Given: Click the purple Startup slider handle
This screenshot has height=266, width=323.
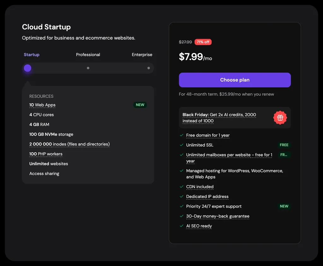Looking at the screenshot, I should pyautogui.click(x=27, y=68).
